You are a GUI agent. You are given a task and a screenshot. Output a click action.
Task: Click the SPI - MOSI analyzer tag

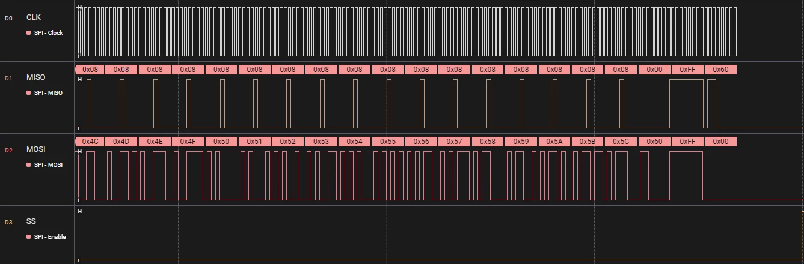click(x=48, y=165)
